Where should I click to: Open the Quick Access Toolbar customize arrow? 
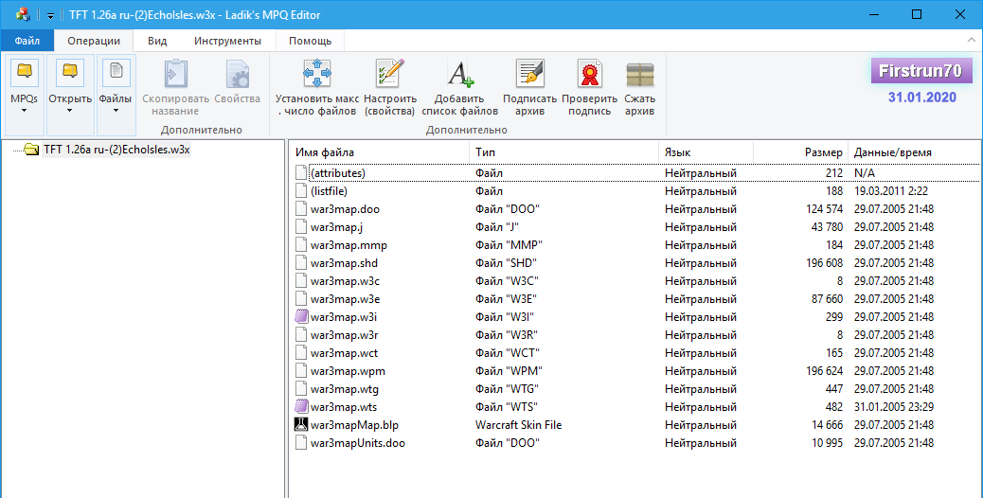50,15
